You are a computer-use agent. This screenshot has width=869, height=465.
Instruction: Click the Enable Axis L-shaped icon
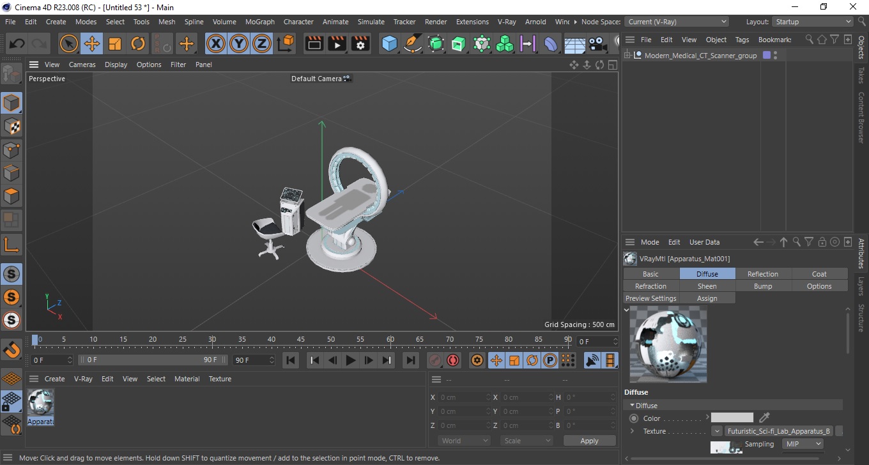coord(12,245)
